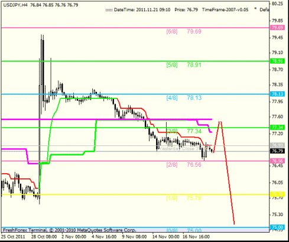Click the 14 Nov 00:00 time label
This screenshot has width=289, height=242.
point(166,237)
